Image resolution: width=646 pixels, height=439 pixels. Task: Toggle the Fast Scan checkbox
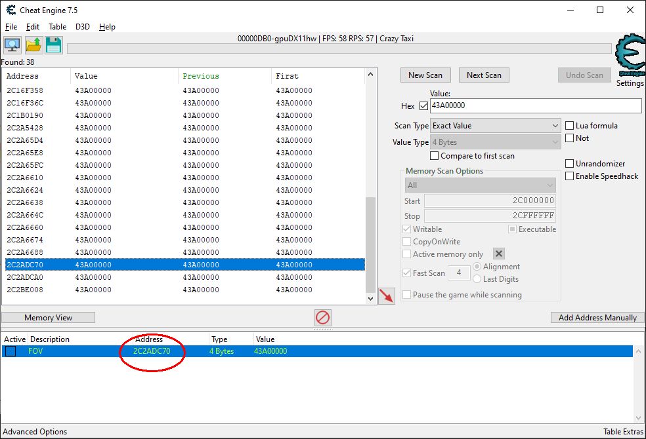coord(406,273)
